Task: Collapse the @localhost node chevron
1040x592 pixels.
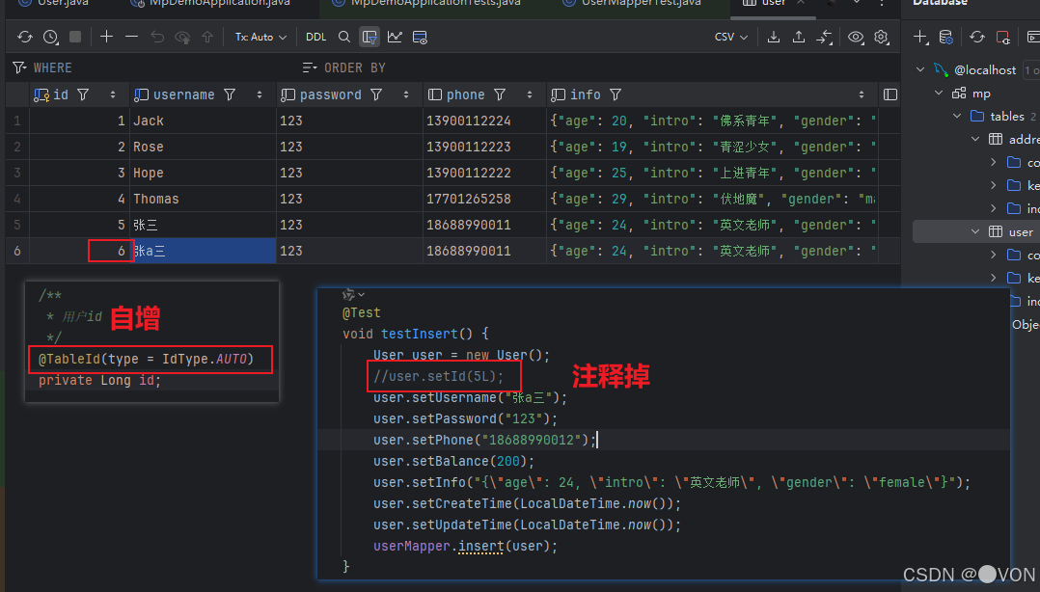Action: [x=920, y=69]
